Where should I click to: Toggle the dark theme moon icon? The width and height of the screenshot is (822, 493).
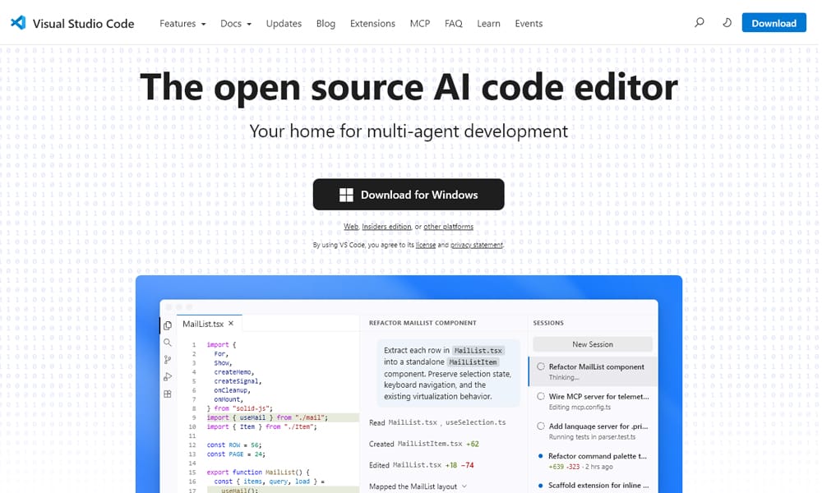pos(727,22)
